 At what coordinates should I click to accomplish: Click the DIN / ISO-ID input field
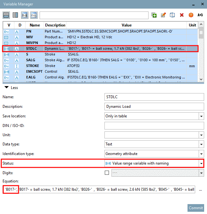[154, 126]
